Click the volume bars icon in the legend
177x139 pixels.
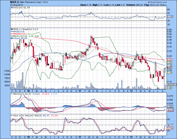pyautogui.click(x=12, y=38)
